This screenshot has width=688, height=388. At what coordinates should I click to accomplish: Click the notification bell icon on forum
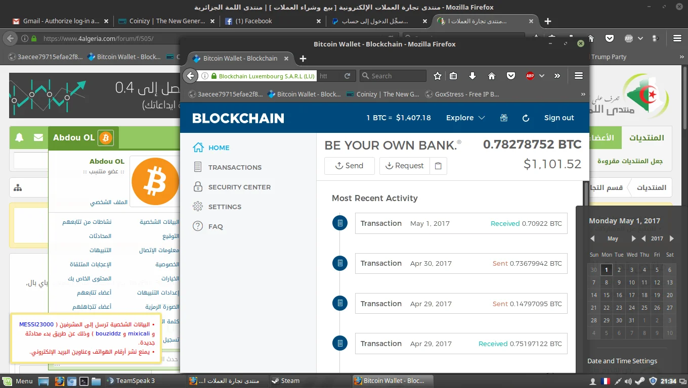pyautogui.click(x=19, y=137)
